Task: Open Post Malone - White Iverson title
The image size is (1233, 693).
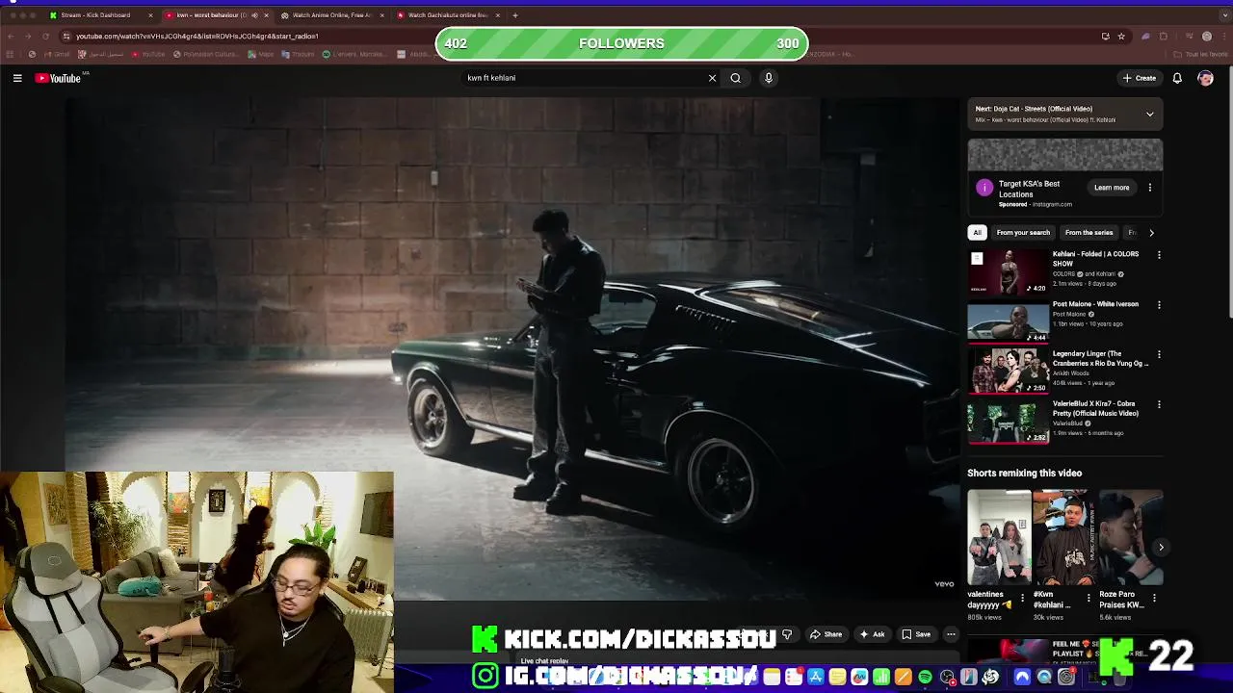Action: pos(1095,304)
